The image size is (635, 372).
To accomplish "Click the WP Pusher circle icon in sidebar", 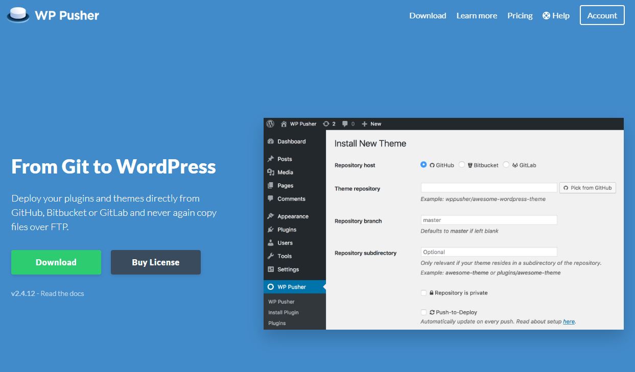I will [271, 287].
